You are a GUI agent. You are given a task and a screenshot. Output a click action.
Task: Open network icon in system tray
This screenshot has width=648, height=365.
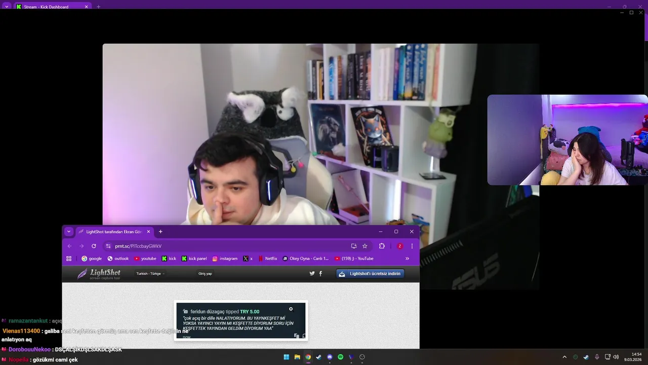[608, 357]
